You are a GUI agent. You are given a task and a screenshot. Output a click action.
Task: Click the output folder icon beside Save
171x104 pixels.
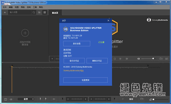142,99
